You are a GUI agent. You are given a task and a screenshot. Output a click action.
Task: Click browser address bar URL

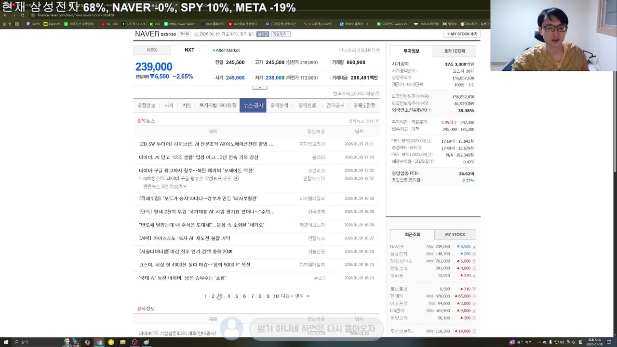76,15
